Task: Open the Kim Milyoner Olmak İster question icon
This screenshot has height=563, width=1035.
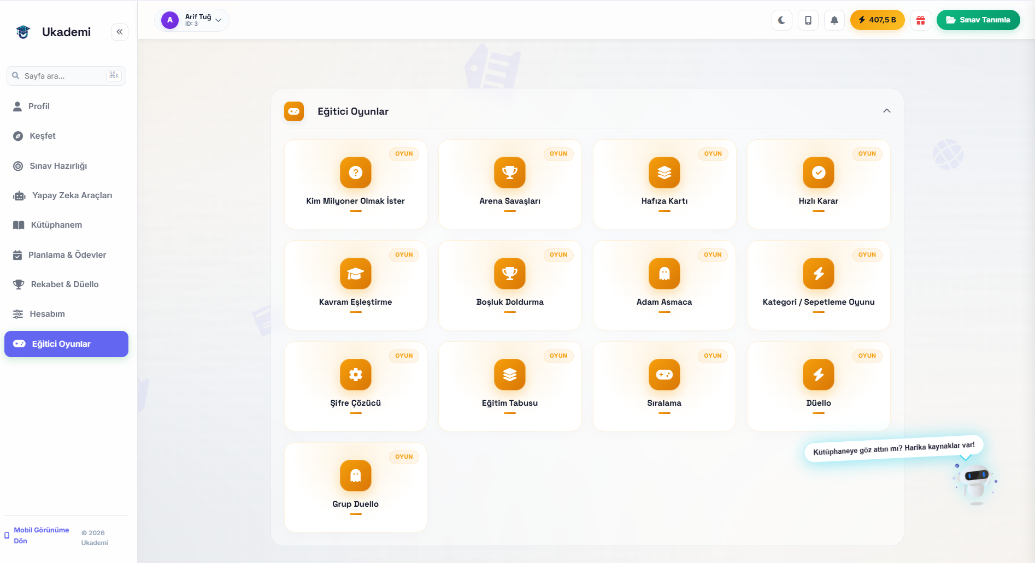Action: pyautogui.click(x=356, y=173)
